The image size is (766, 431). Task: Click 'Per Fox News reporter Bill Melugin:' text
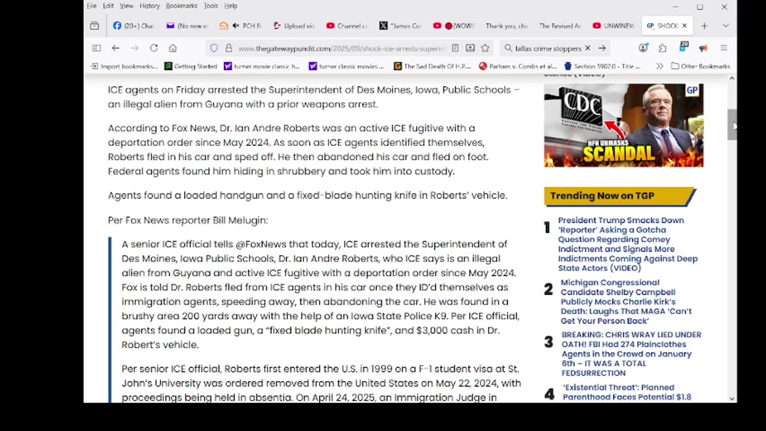point(188,220)
